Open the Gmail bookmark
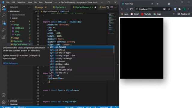 pyautogui.click(x=134, y=14)
